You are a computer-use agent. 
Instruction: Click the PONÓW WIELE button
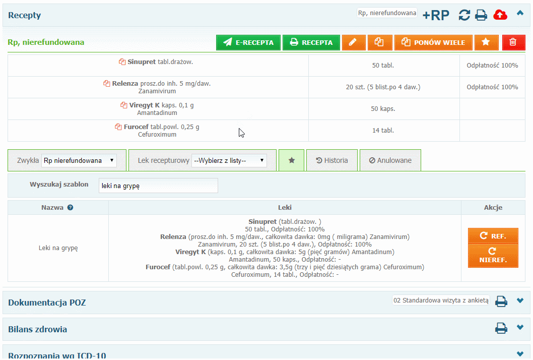coord(433,42)
